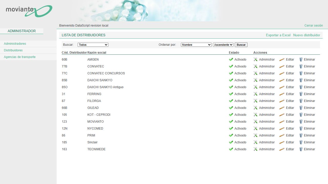The width and height of the screenshot is (328, 184).
Task: Click the trash icon in TECNIMEDE row
Action: tap(301, 149)
